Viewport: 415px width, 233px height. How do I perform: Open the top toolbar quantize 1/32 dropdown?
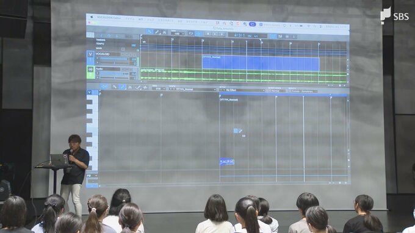point(178,34)
